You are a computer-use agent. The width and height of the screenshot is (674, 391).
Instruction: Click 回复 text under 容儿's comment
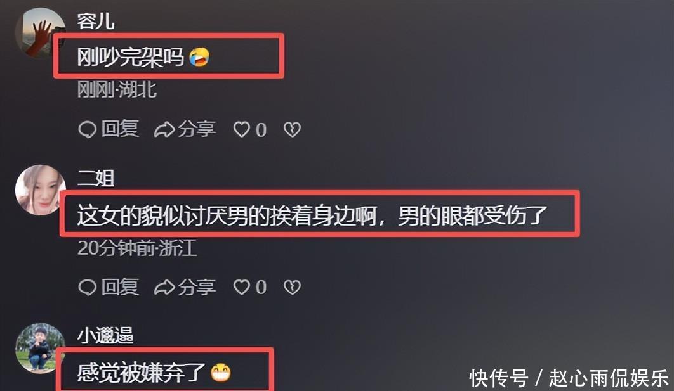120,129
